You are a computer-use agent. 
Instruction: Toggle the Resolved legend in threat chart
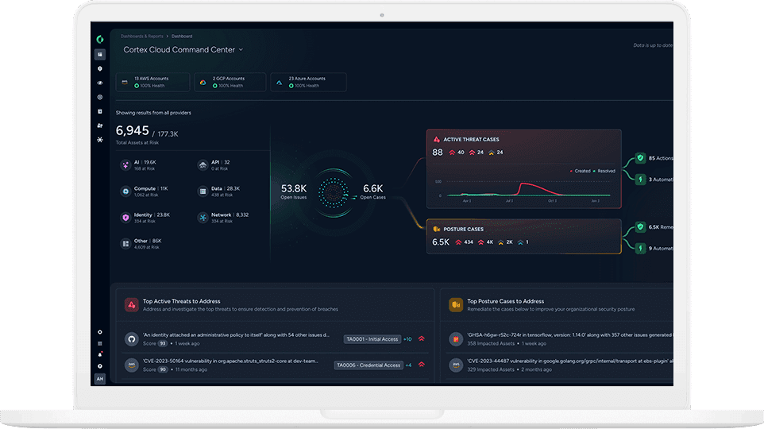(x=604, y=171)
